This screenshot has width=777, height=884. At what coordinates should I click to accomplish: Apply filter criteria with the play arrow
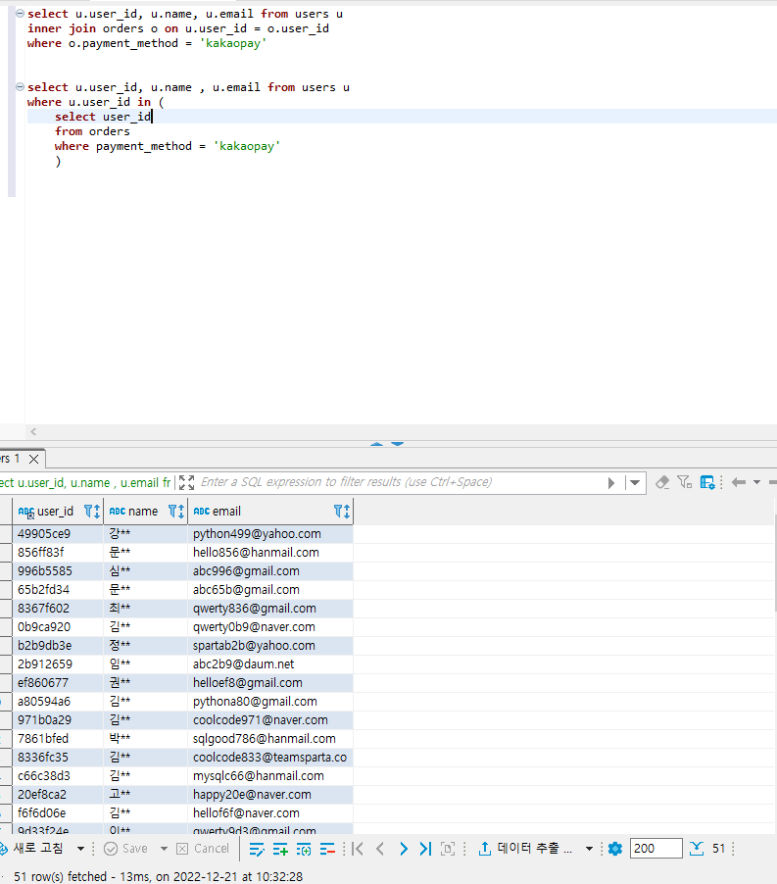click(x=611, y=483)
